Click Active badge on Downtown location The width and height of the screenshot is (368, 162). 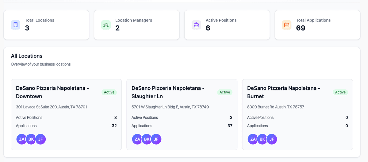pos(109,92)
